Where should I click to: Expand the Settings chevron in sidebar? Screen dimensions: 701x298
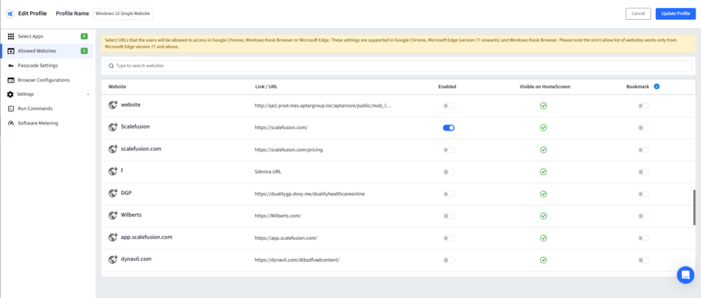click(88, 94)
